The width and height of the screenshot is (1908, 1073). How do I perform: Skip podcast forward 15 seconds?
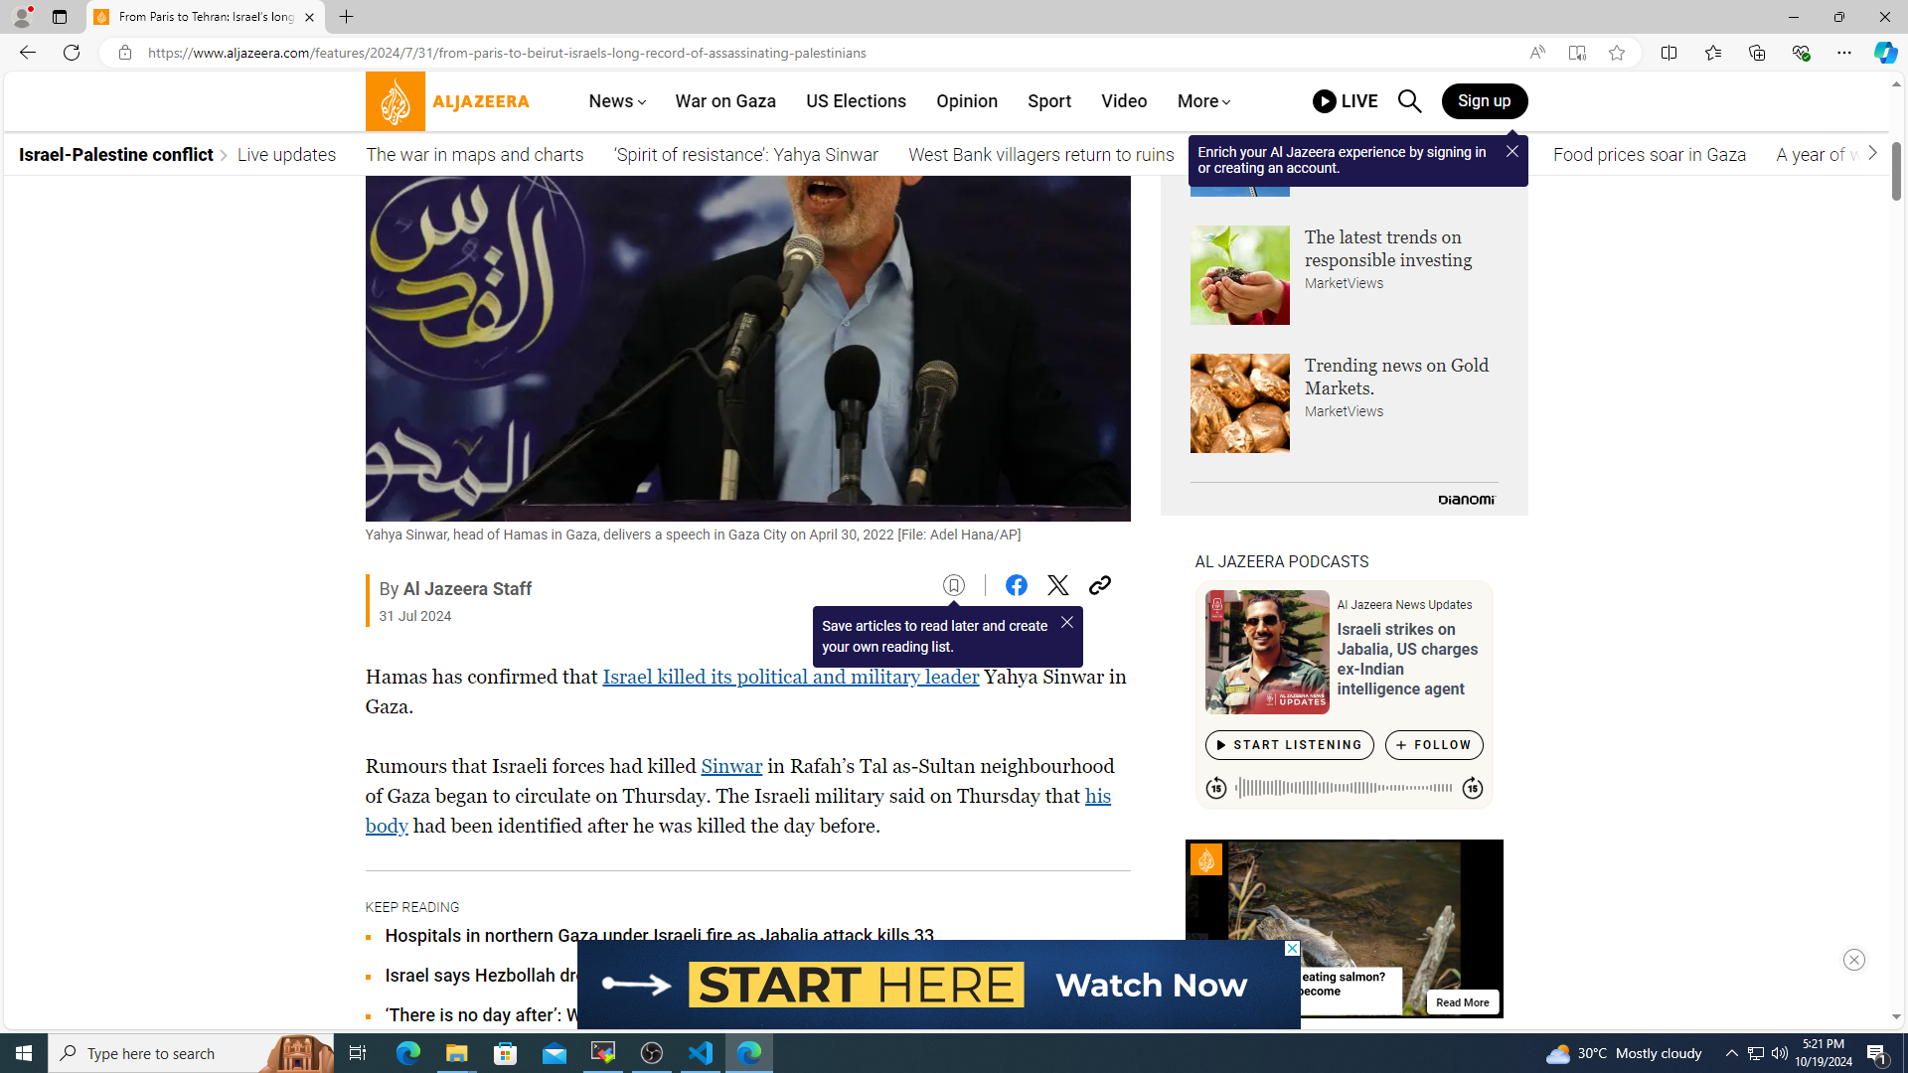tap(1472, 788)
